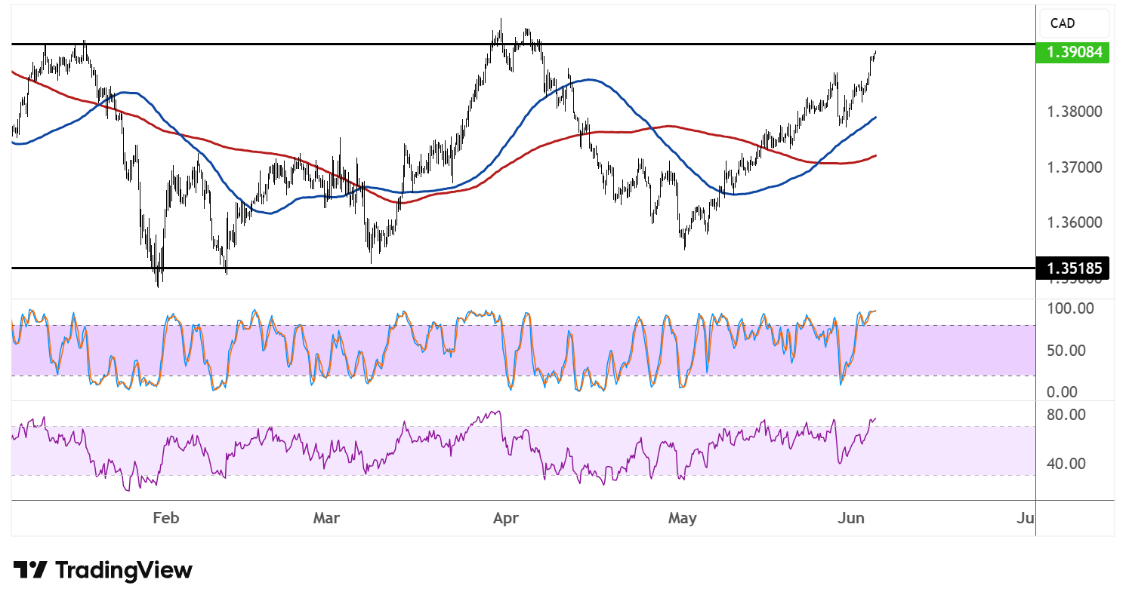Select the green 1.39084 current price label
Viewport: 1126px width, 604px height.
pyautogui.click(x=1073, y=53)
